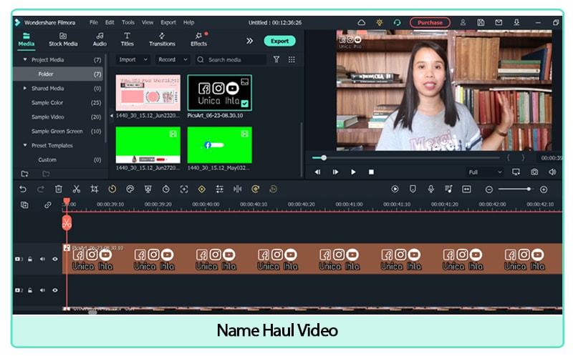Collapse the Preset Templates tree
Viewport: 573px width, 356px height.
[25, 145]
